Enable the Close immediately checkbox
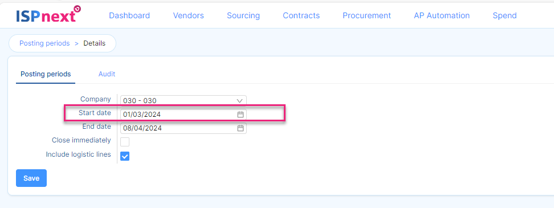 pos(125,142)
